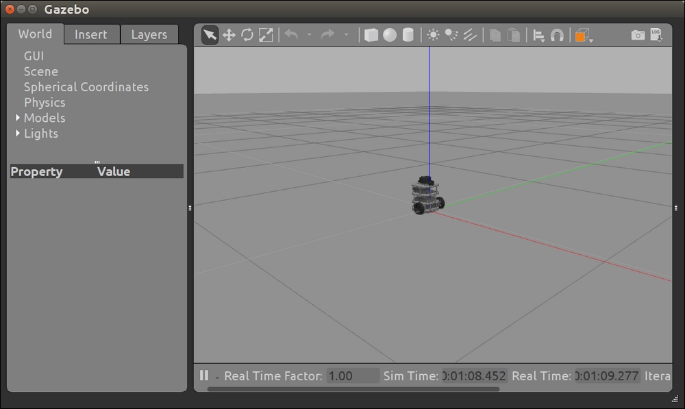The width and height of the screenshot is (685, 409).
Task: Expand the Models tree node
Action: pyautogui.click(x=18, y=118)
